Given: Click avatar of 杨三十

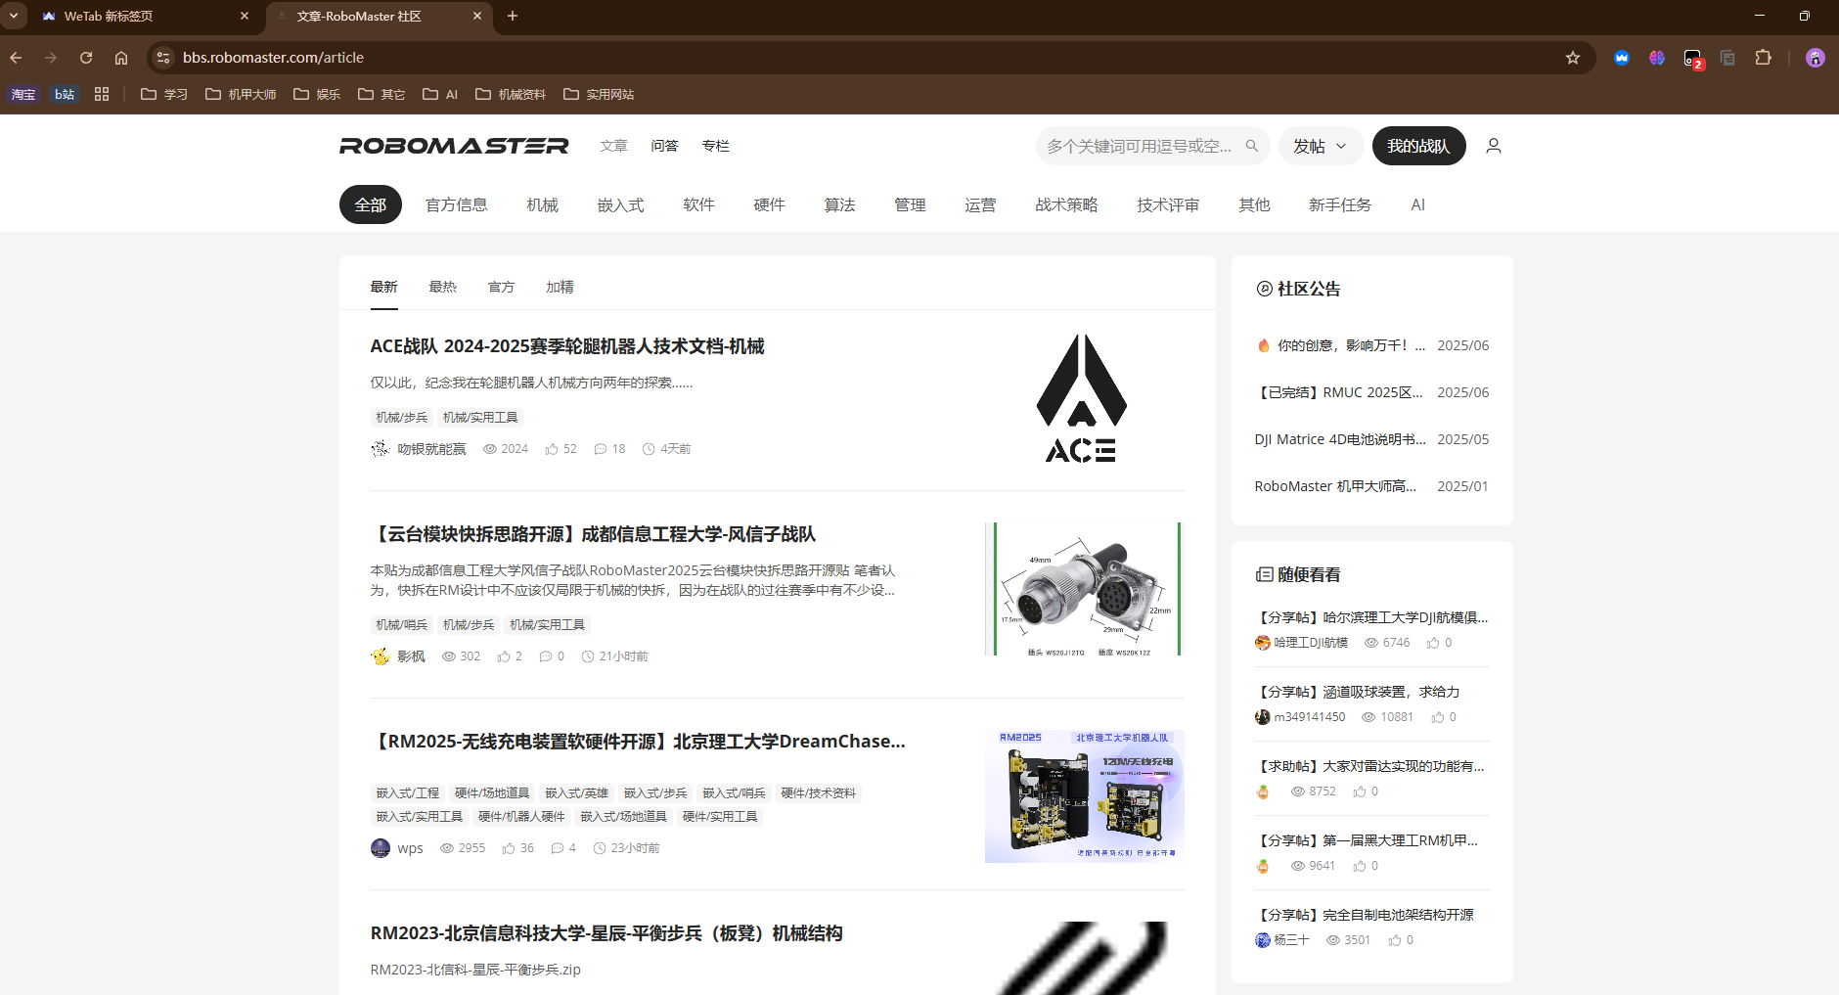Looking at the screenshot, I should [1263, 940].
